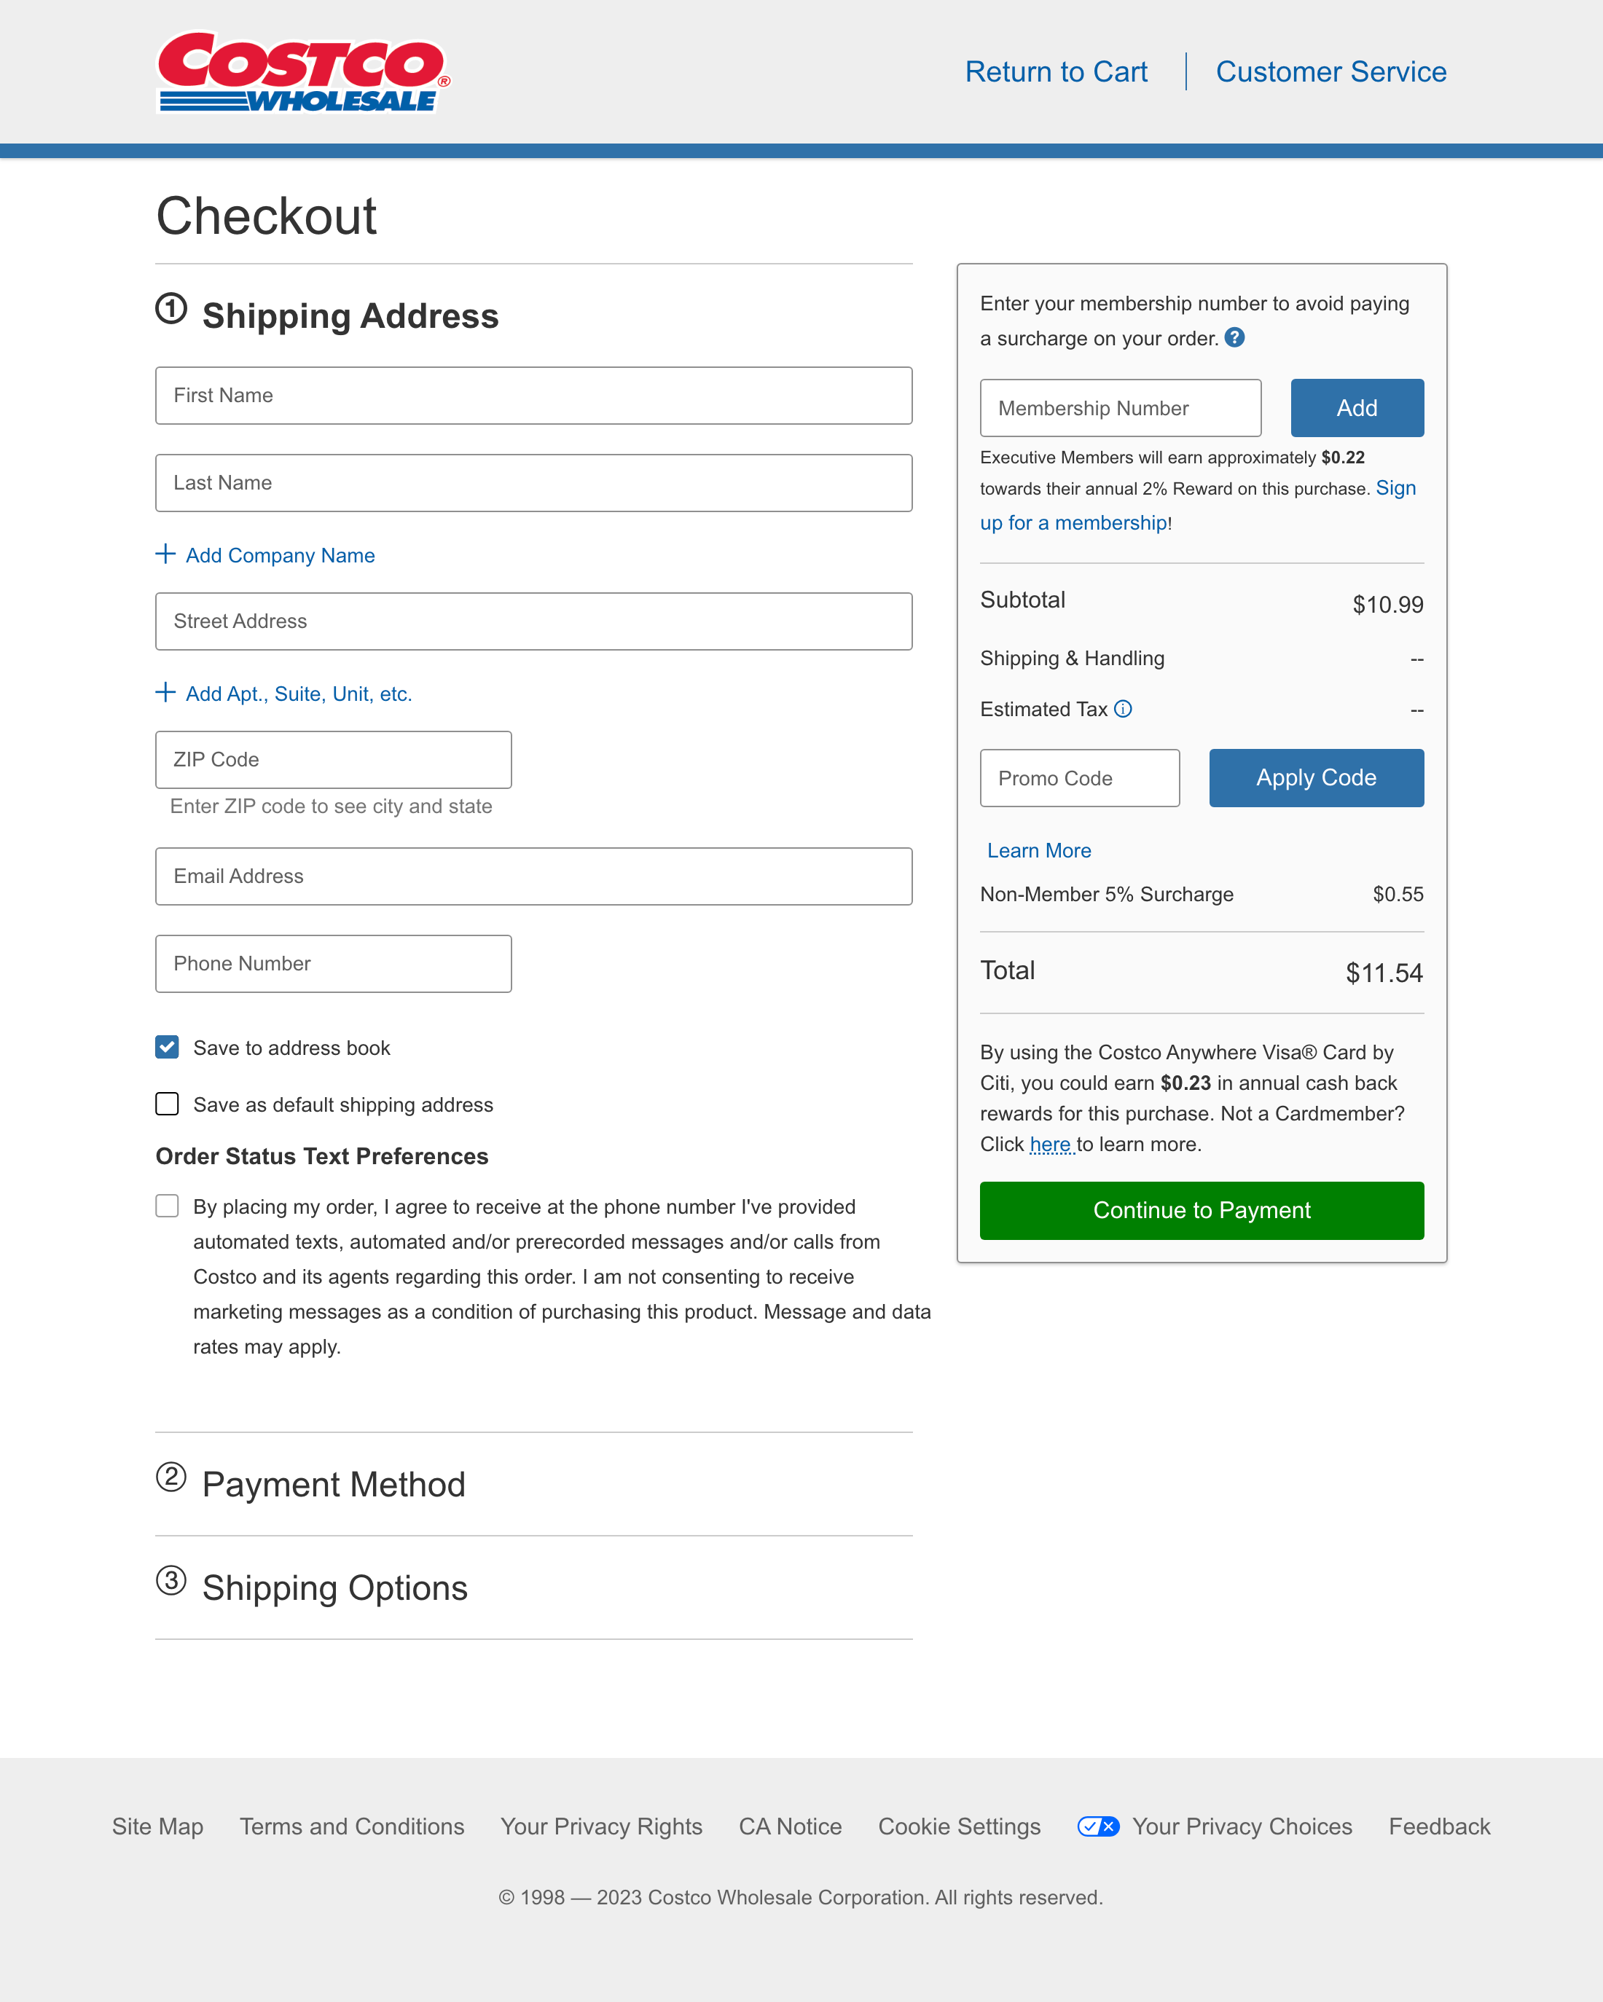Click Return to Cart

pyautogui.click(x=1057, y=71)
